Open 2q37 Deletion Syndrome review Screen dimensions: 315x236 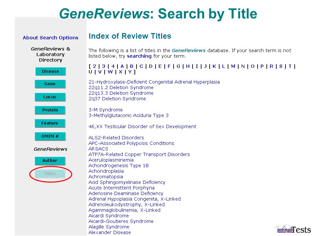pyautogui.click(x=117, y=99)
